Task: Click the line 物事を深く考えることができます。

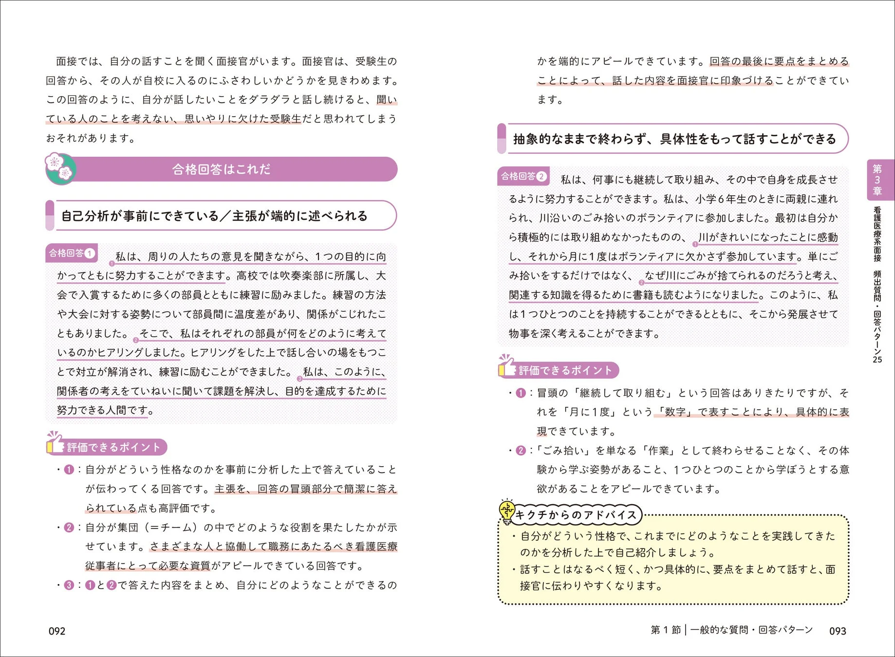Action: (x=585, y=333)
